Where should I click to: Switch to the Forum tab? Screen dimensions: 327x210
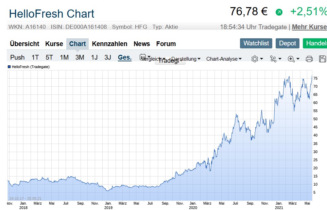pos(166,44)
